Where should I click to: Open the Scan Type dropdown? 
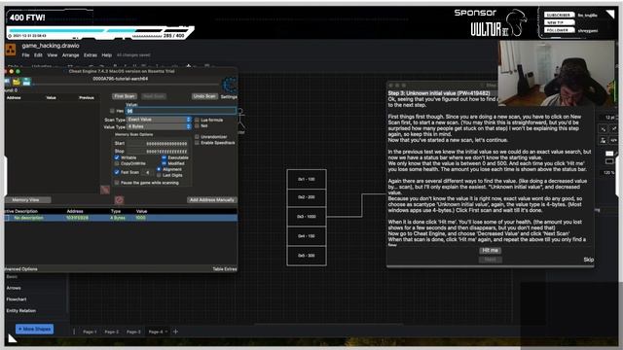coord(159,120)
